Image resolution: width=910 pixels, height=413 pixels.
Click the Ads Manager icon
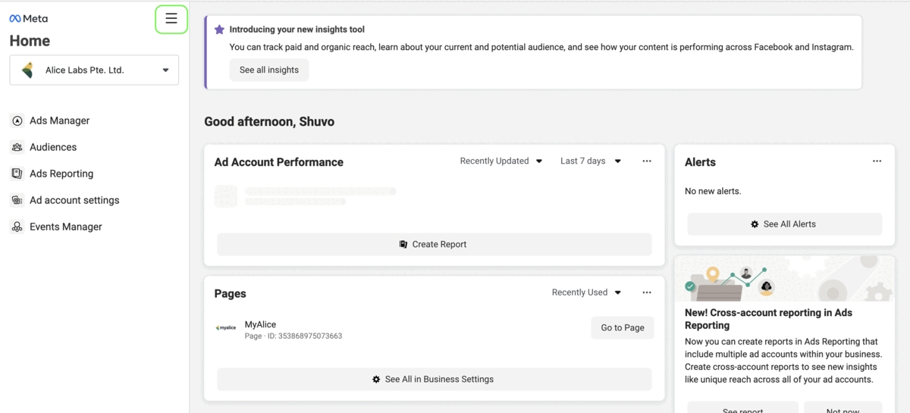(x=17, y=120)
